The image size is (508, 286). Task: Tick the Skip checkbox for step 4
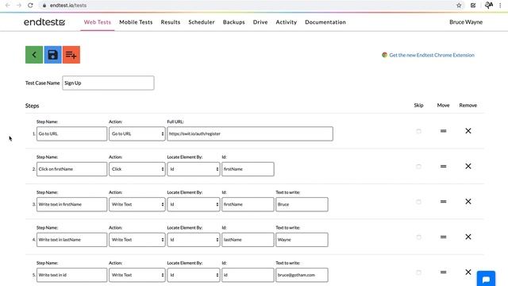click(418, 238)
